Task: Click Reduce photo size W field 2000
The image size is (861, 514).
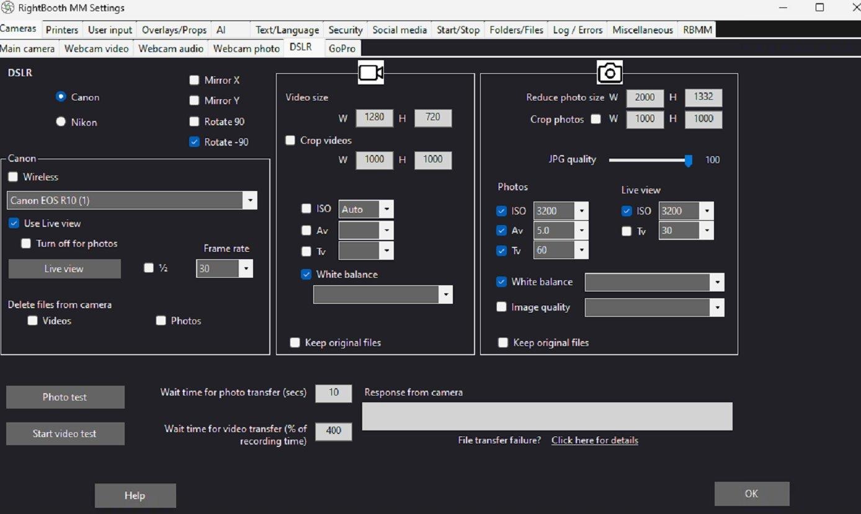Action: (645, 97)
